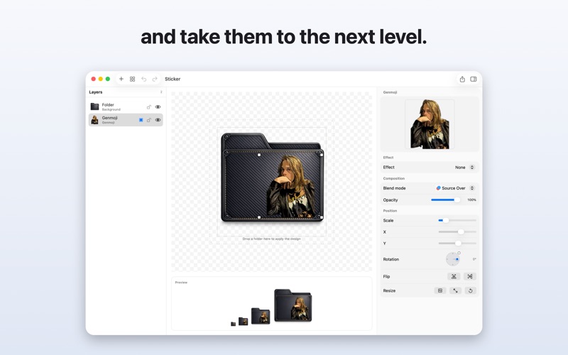Click the share export icon

[x=462, y=79]
